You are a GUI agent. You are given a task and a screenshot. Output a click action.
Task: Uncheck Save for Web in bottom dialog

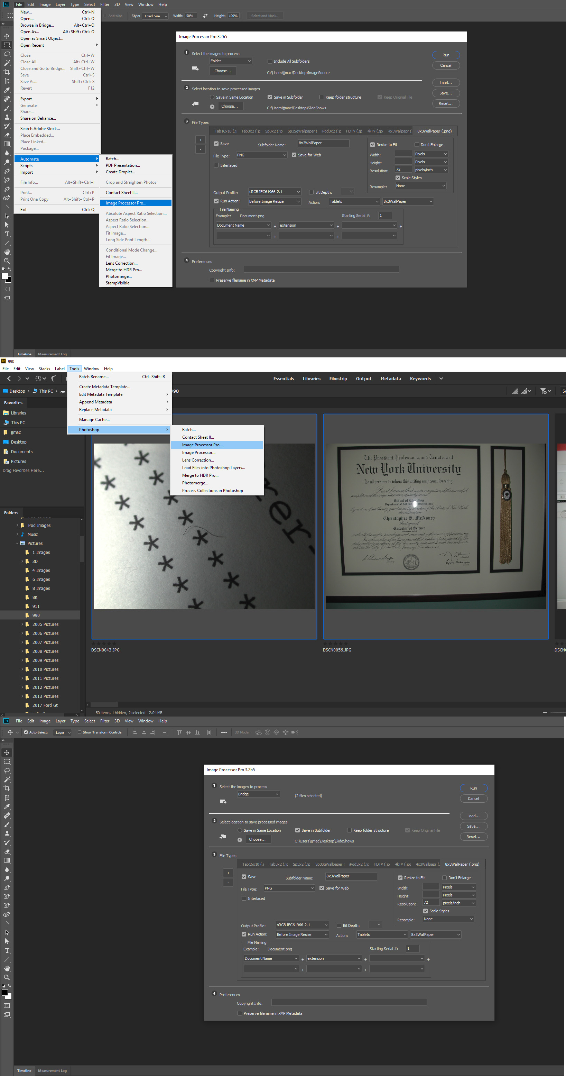pos(322,888)
